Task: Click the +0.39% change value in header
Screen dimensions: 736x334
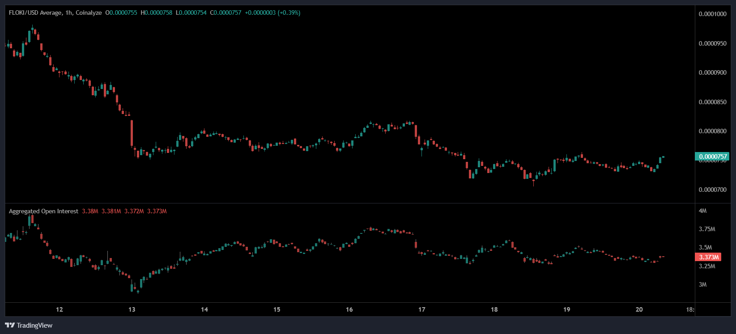Action: click(289, 13)
